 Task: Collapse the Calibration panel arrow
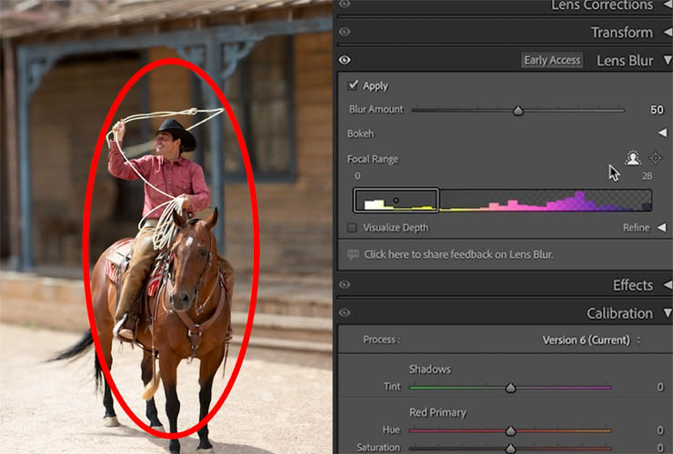[668, 313]
